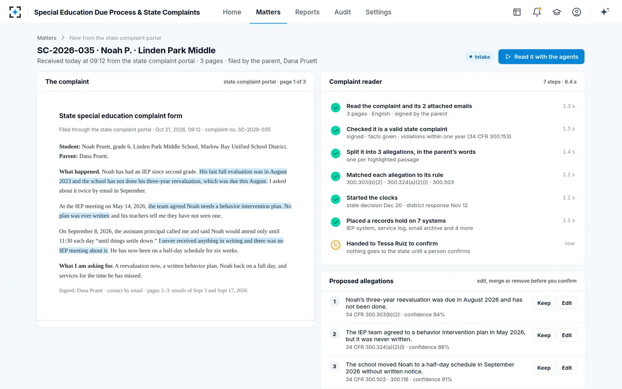Click the green check beside 'Read the complaint'

pos(336,108)
